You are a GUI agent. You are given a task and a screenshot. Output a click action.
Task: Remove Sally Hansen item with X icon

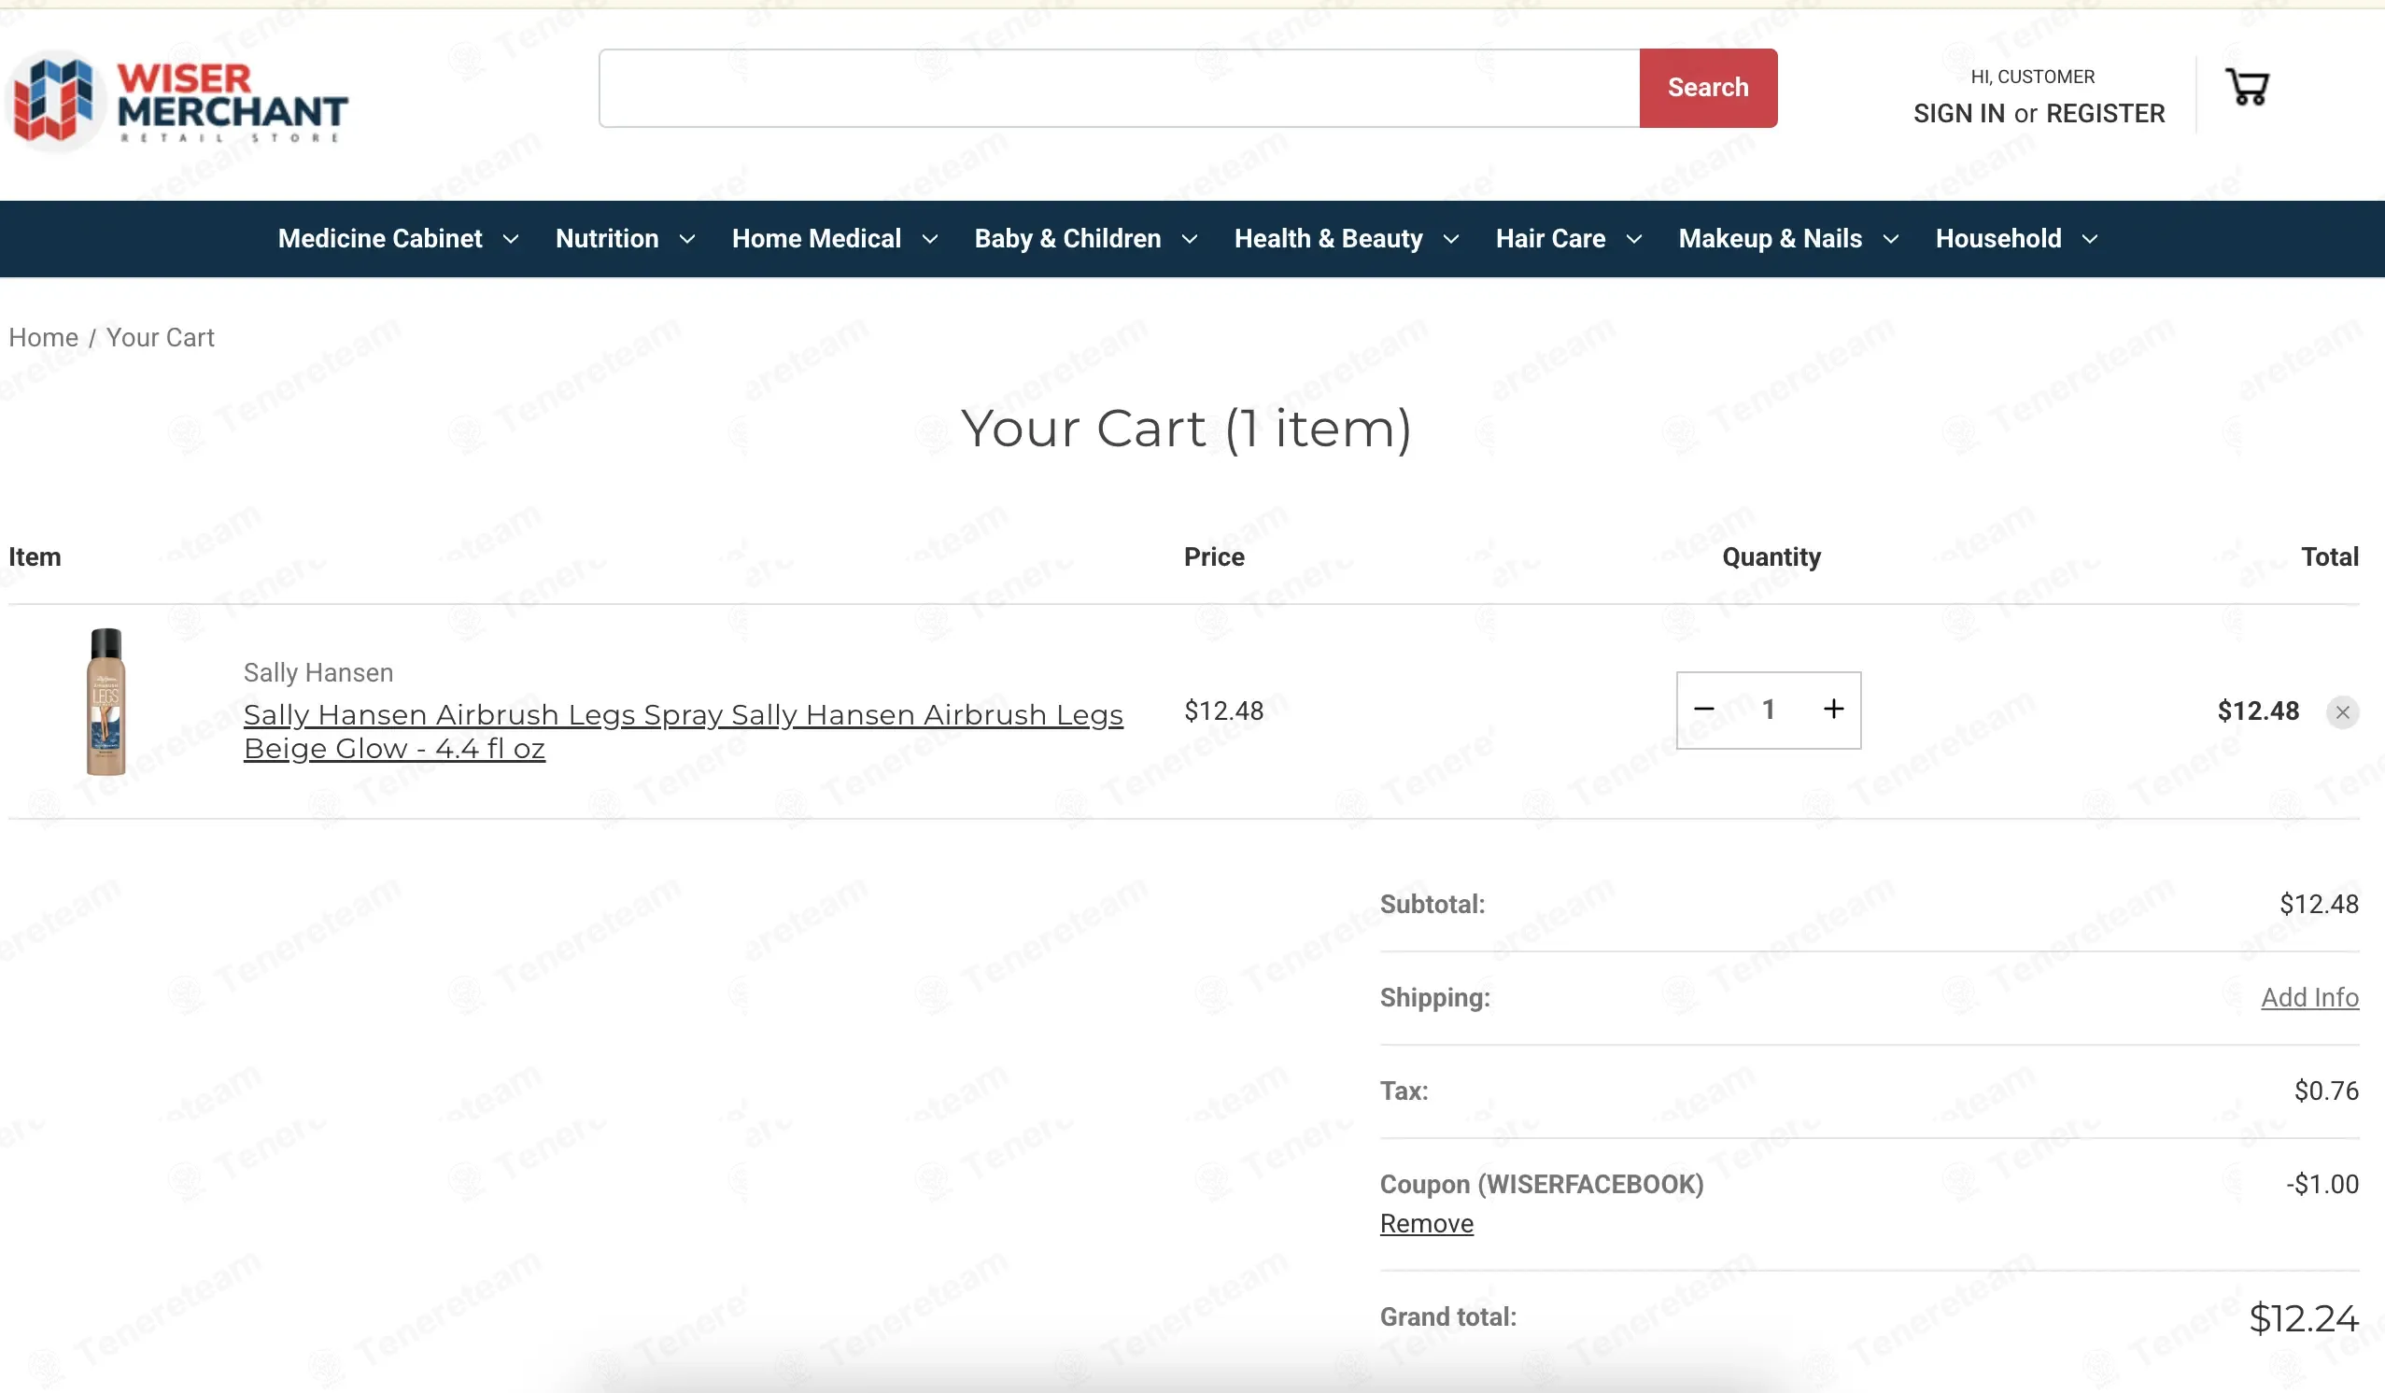[x=2342, y=712]
